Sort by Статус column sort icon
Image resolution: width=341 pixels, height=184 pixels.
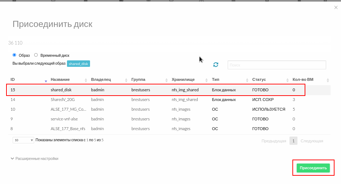[x=287, y=80]
